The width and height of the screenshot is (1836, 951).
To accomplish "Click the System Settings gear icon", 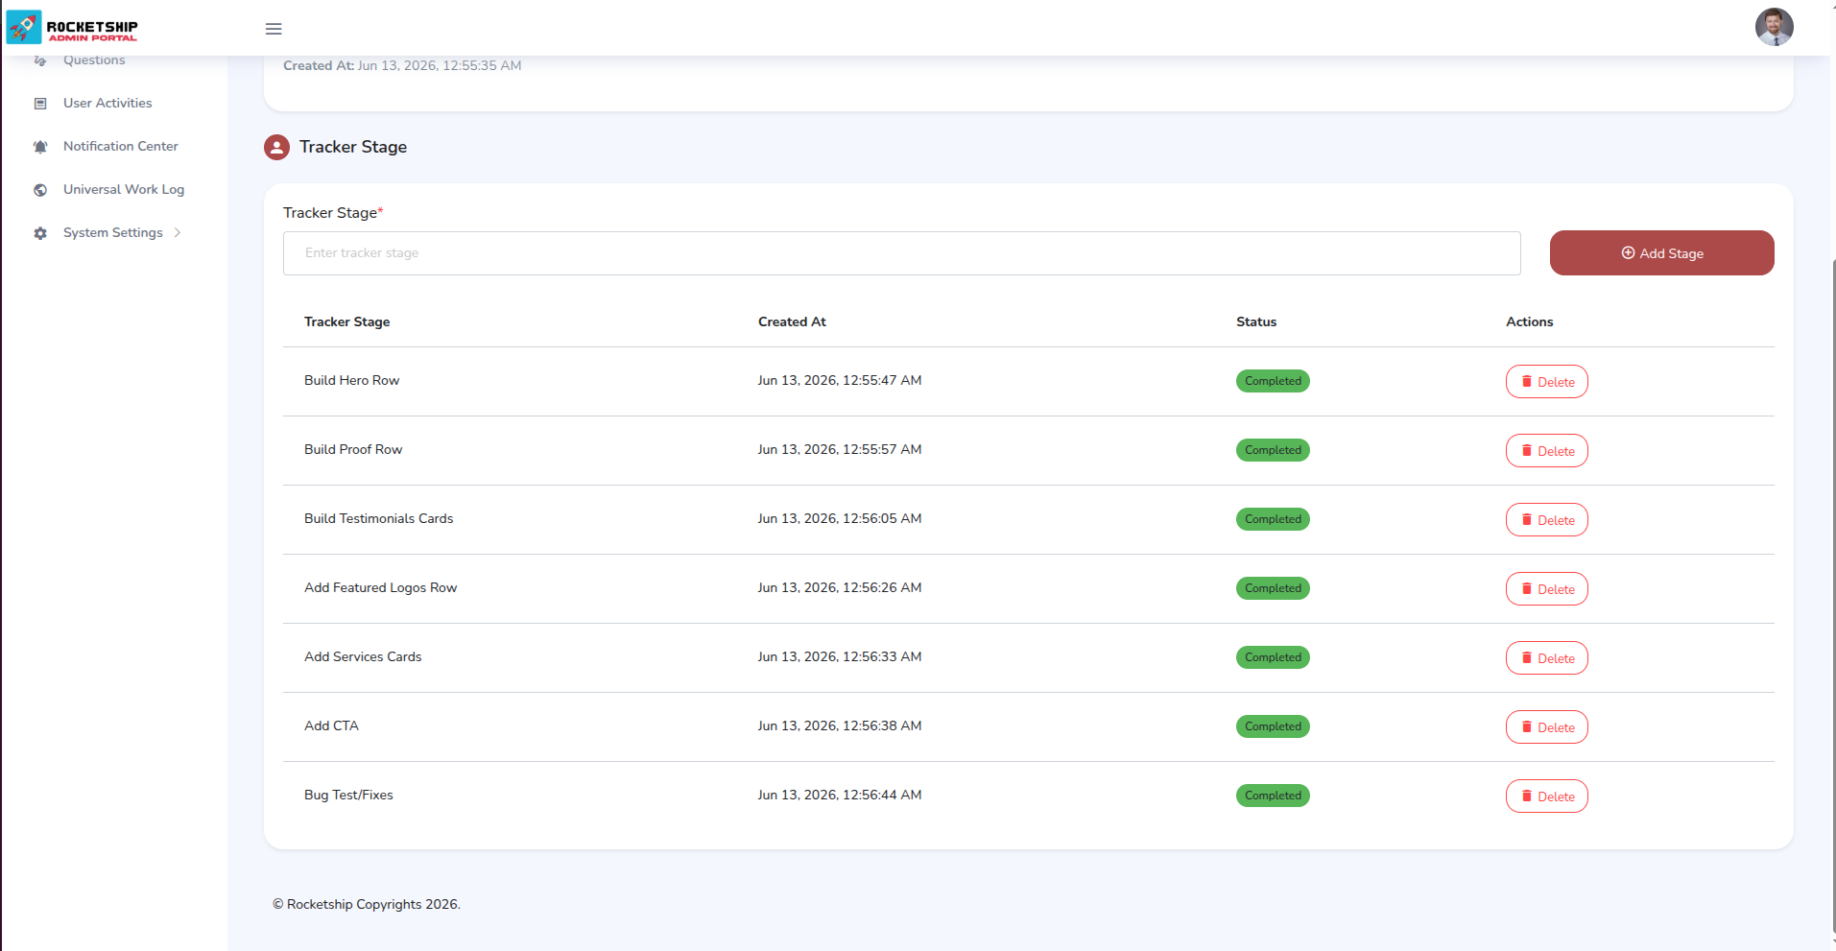I will tap(40, 233).
